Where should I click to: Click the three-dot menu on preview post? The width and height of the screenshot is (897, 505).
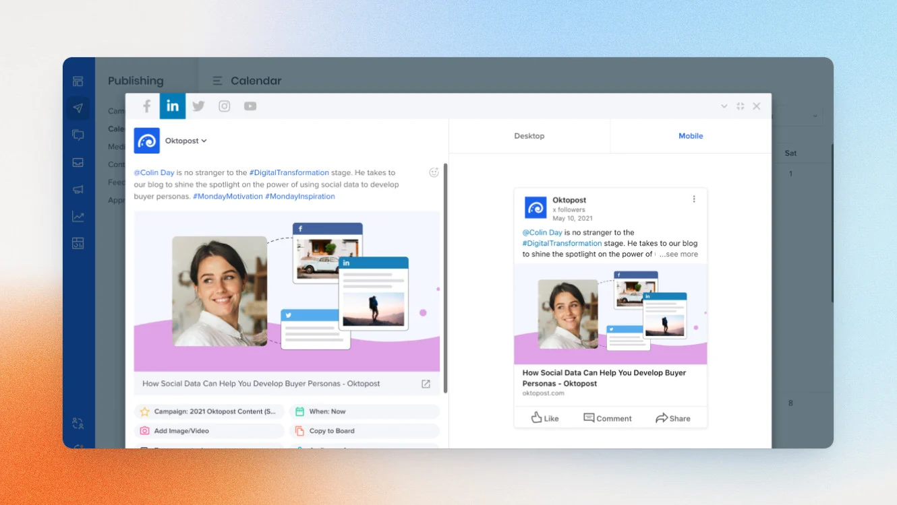(x=694, y=199)
